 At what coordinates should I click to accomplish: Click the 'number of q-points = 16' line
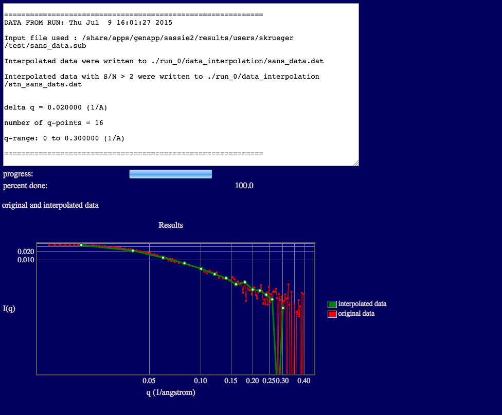[53, 123]
